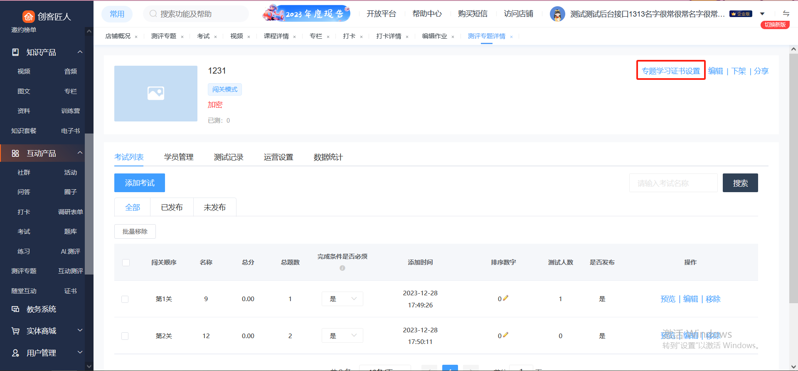
Task: Click the user avatar icon
Action: point(557,14)
